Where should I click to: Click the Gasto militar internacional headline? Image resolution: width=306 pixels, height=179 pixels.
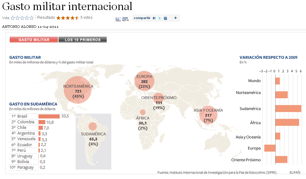(x=67, y=6)
